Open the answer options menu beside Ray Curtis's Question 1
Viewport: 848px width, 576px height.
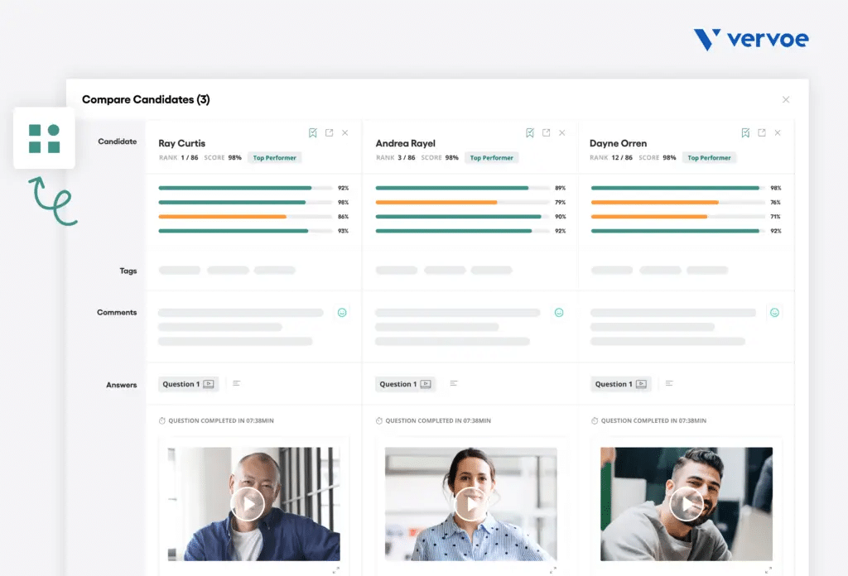[x=236, y=383]
